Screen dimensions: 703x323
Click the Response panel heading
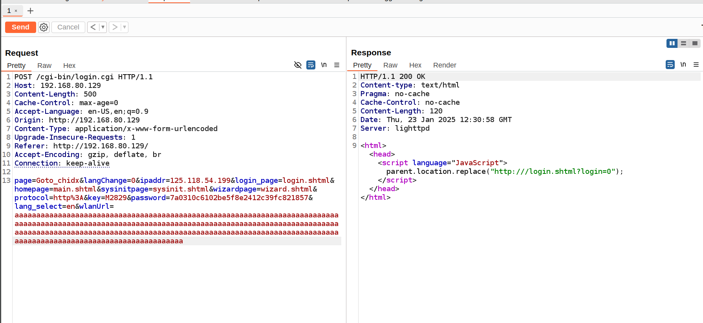tap(371, 53)
